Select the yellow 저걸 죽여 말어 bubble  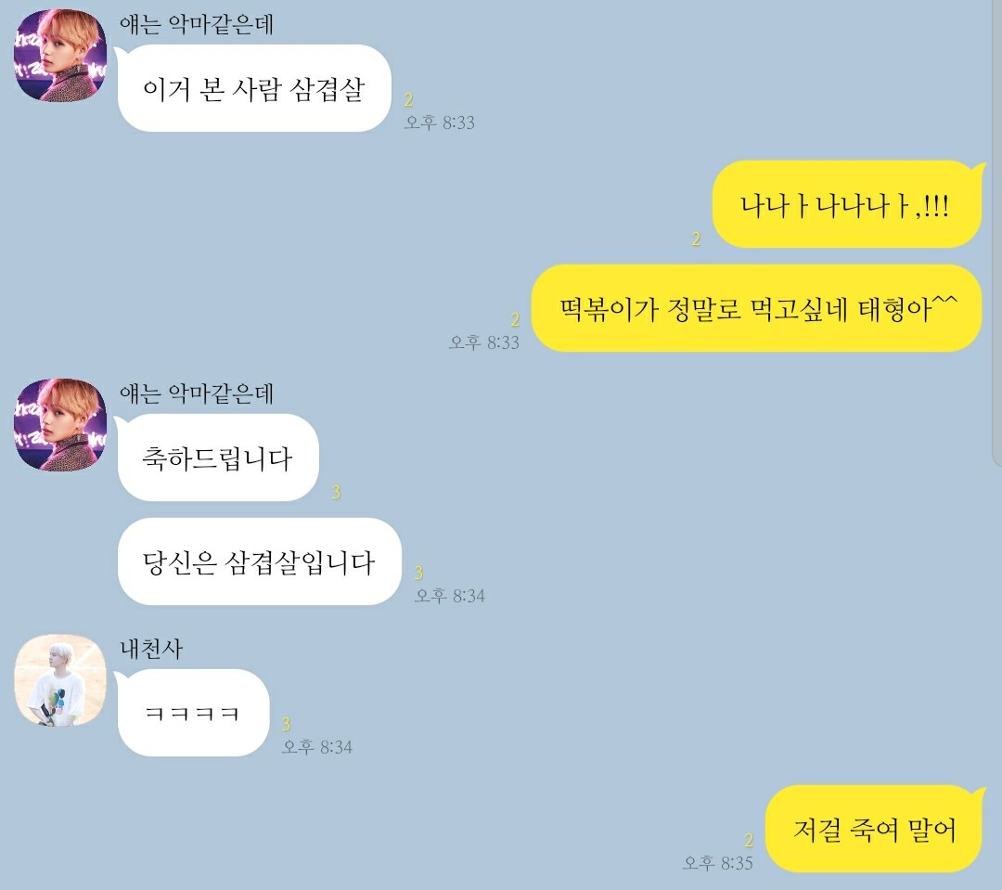pyautogui.click(x=874, y=830)
